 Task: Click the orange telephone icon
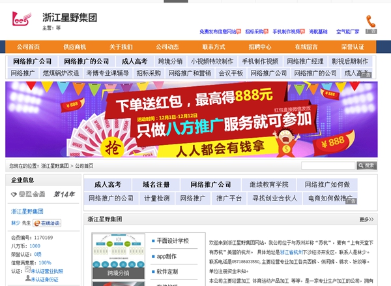[x=370, y=21]
